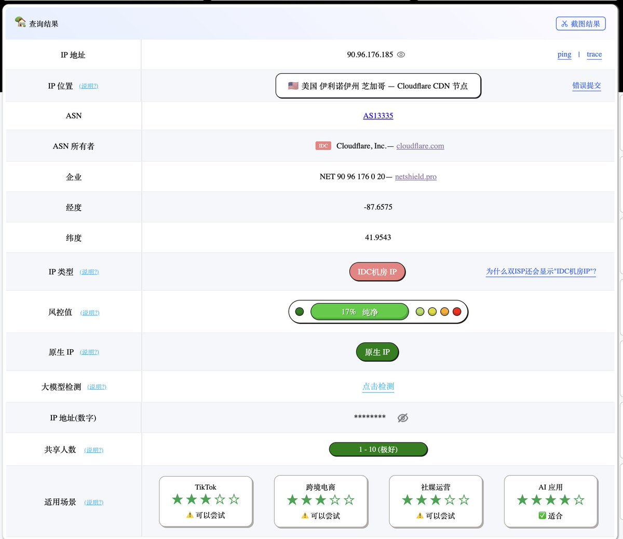Click the NET 90 96 176 0 20 text

[353, 176]
